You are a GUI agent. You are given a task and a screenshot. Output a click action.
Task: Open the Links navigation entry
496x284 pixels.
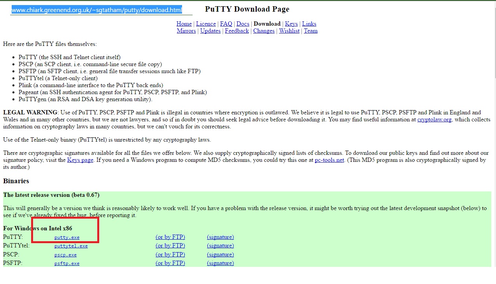(309, 24)
